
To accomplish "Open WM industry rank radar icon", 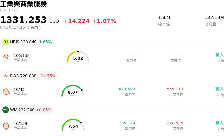I will pos(6,126).
